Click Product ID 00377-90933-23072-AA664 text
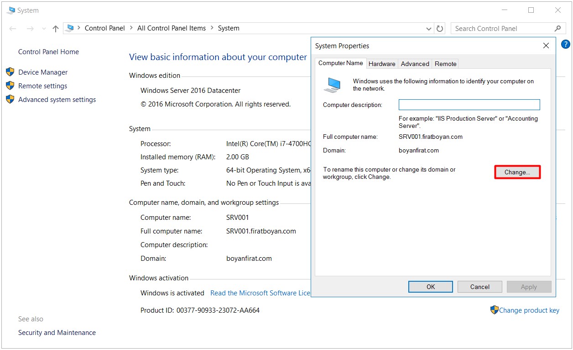 200,310
